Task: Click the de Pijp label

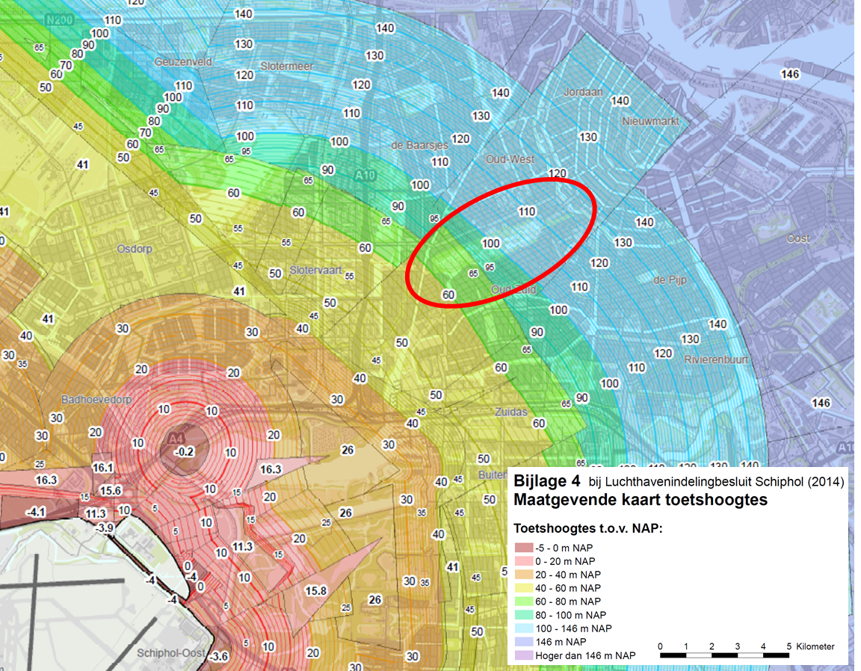Action: (x=670, y=280)
